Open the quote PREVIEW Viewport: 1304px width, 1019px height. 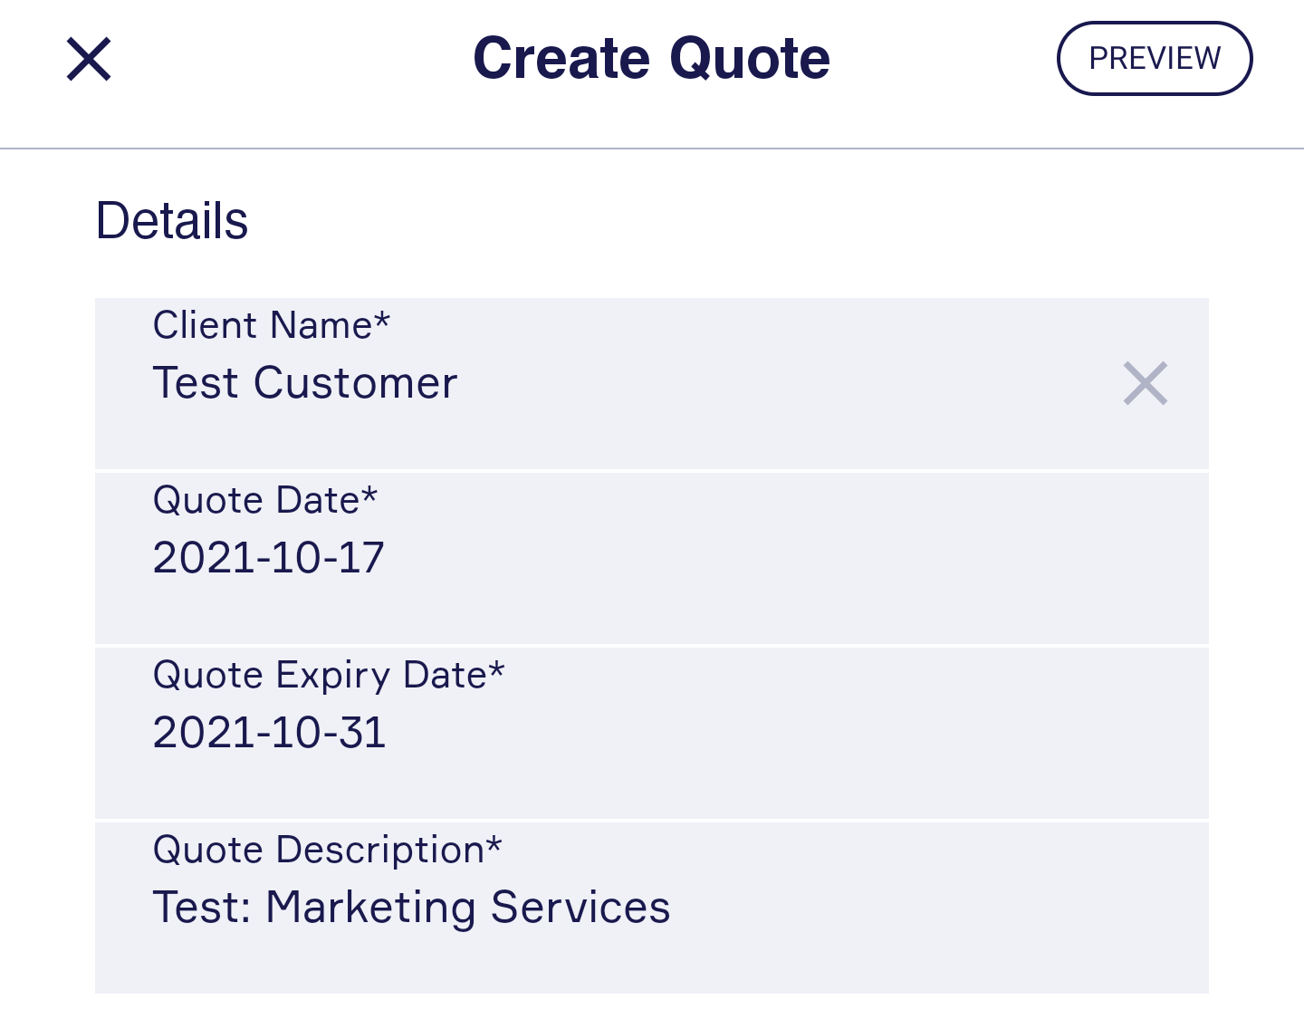pyautogui.click(x=1155, y=59)
